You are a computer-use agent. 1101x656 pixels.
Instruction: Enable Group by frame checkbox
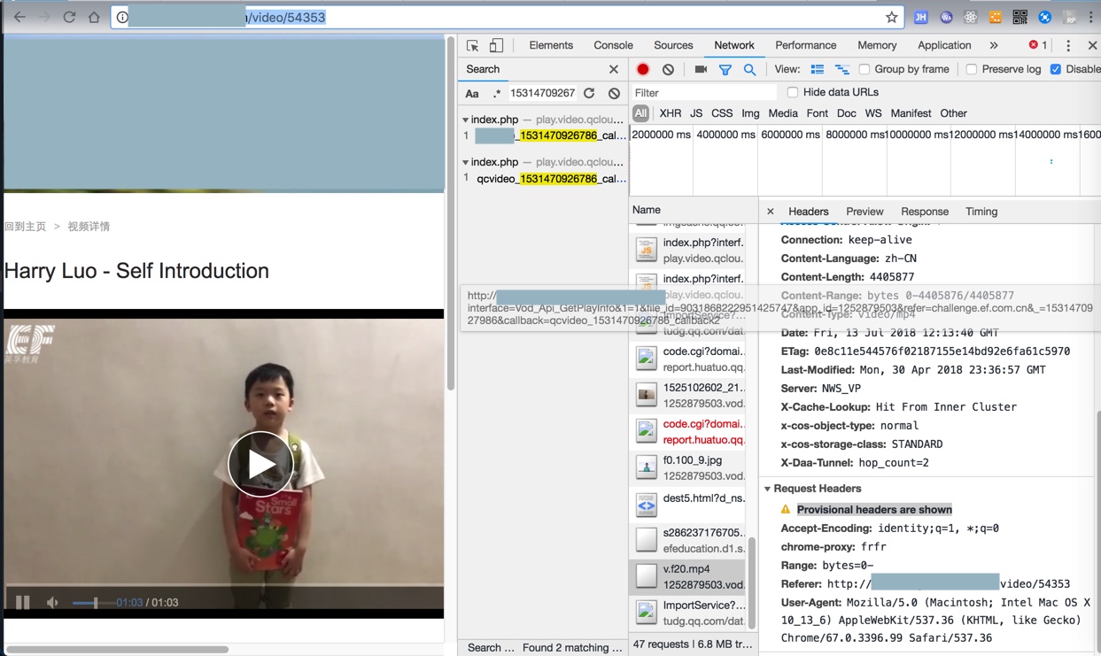(865, 69)
